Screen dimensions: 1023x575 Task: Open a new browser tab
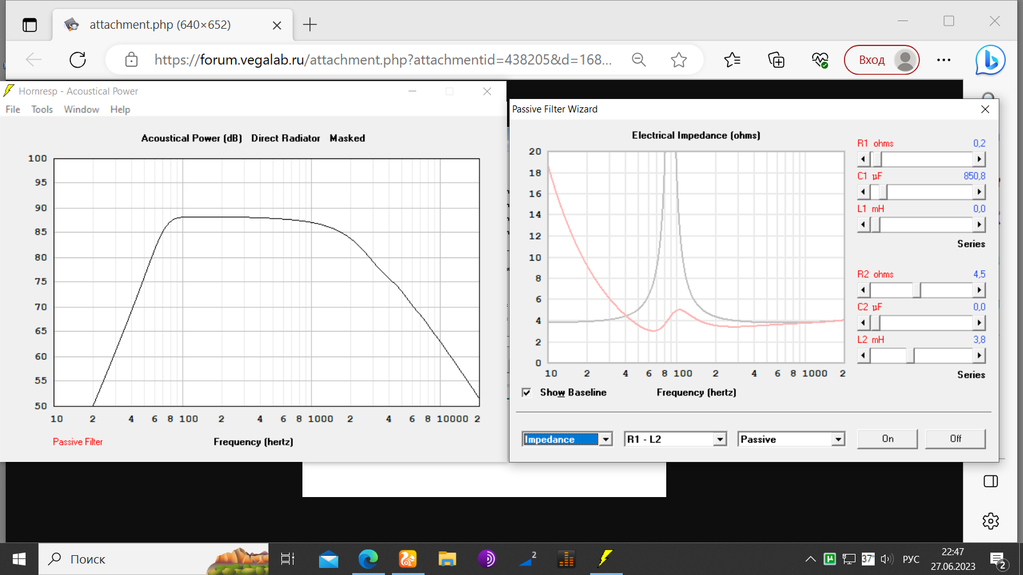(310, 25)
